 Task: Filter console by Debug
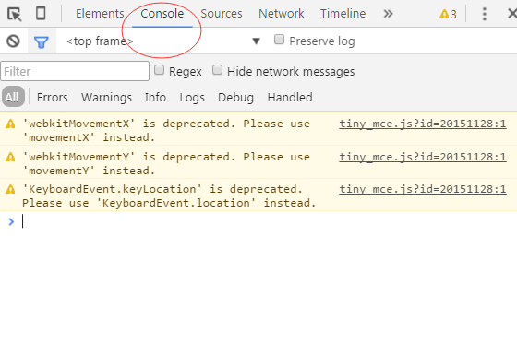(235, 98)
